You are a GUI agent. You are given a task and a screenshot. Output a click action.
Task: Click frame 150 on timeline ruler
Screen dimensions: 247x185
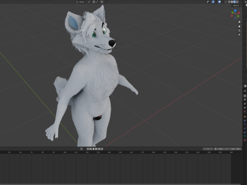[120, 152]
